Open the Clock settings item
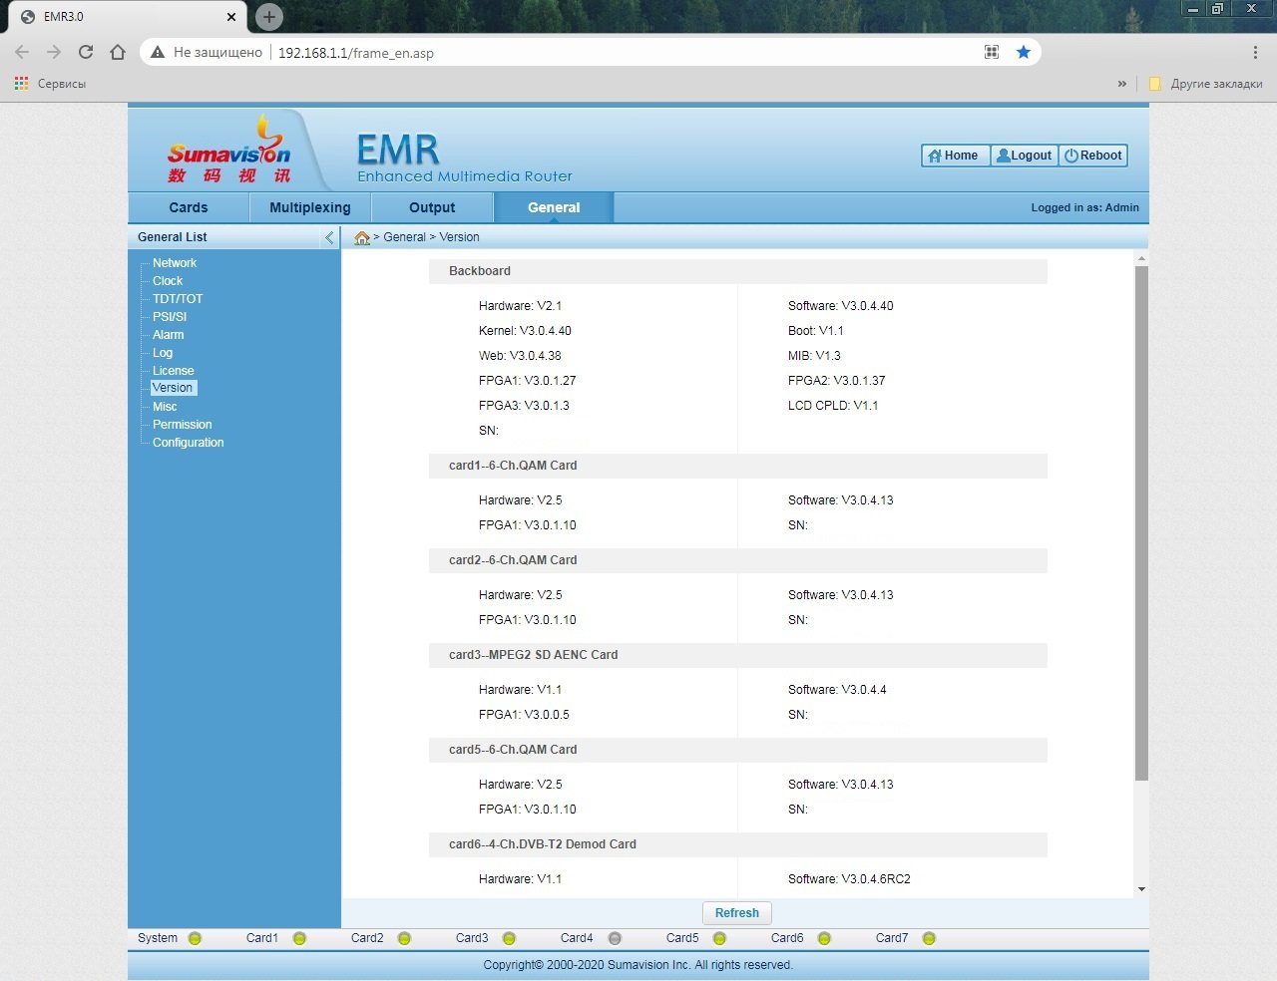 tap(168, 281)
